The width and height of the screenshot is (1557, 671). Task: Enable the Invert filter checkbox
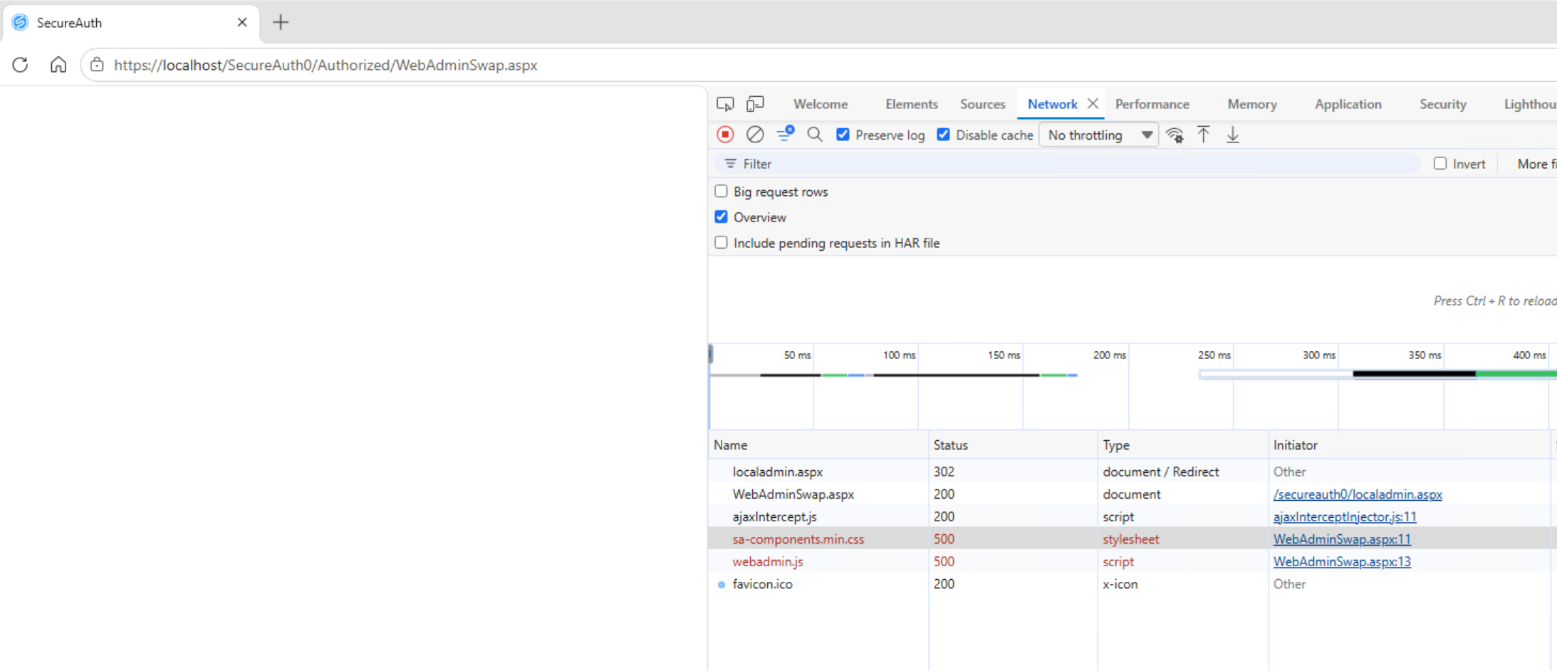tap(1440, 163)
